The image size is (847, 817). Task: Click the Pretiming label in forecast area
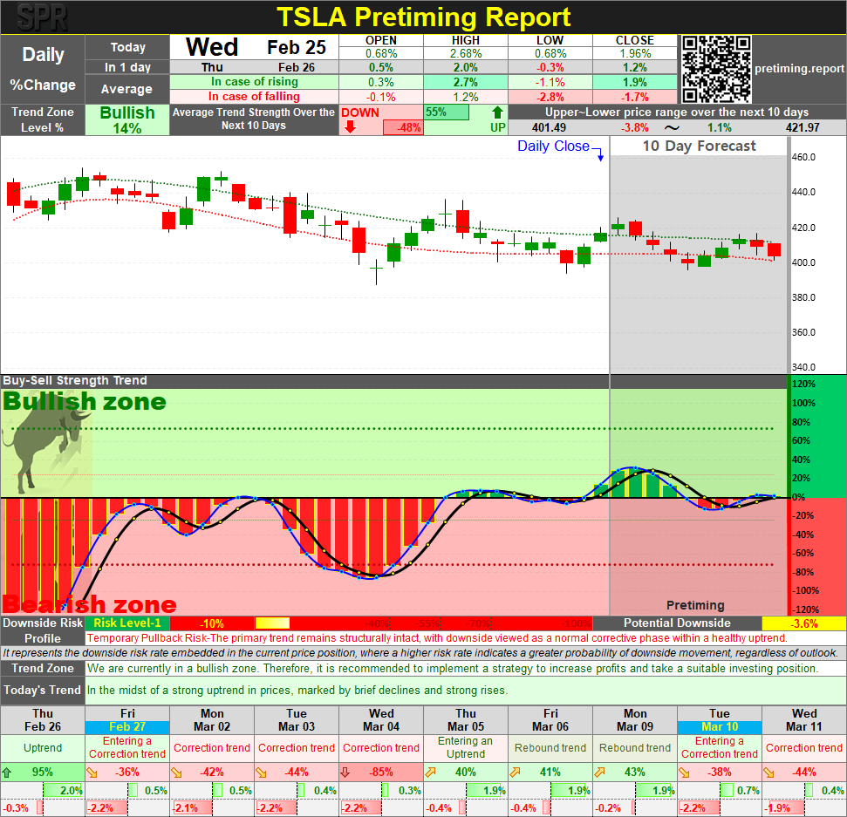coord(695,605)
